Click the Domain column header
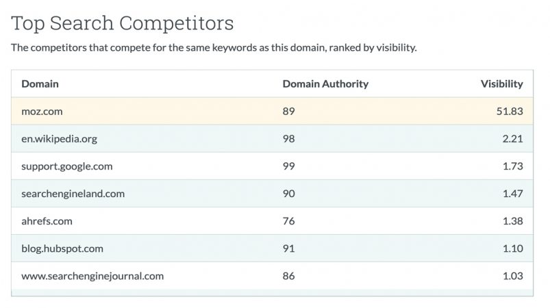Image resolution: width=550 pixels, height=308 pixels. click(x=40, y=84)
